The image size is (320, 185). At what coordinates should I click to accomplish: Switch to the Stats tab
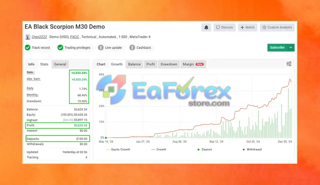[x=44, y=64]
